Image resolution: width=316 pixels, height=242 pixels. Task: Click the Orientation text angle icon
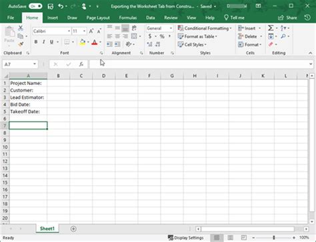129,44
